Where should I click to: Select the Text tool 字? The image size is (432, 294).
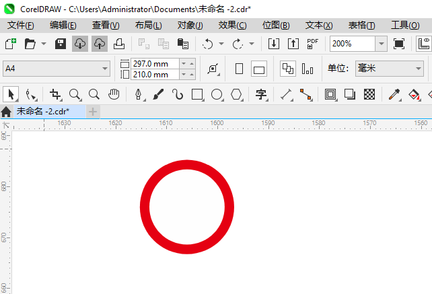pos(261,94)
